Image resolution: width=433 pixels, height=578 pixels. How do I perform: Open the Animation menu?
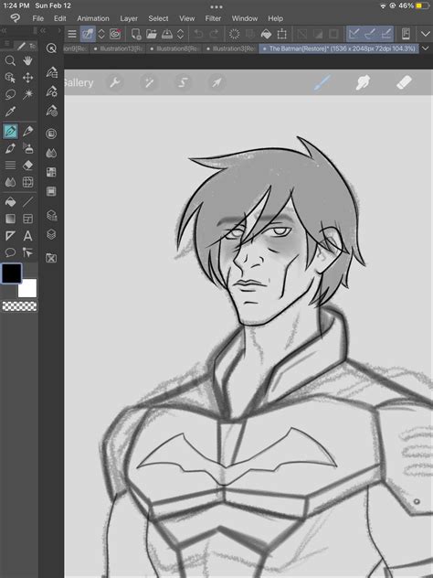click(x=93, y=18)
